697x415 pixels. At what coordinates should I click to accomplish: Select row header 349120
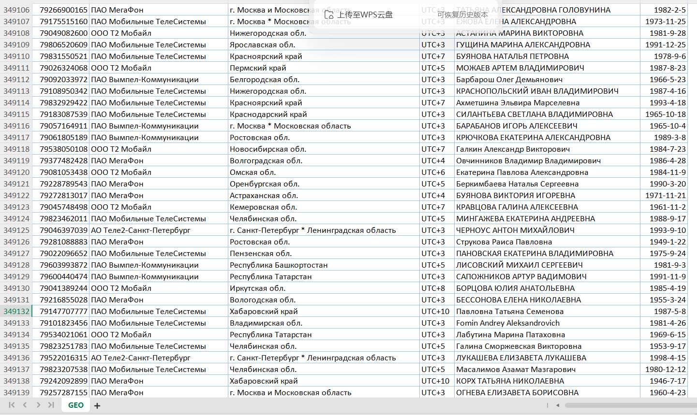click(16, 172)
